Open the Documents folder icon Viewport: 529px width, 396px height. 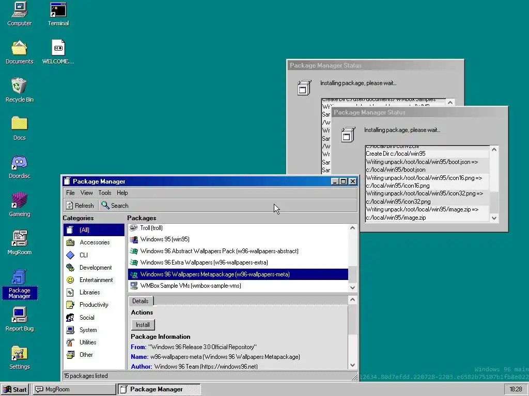19,52
